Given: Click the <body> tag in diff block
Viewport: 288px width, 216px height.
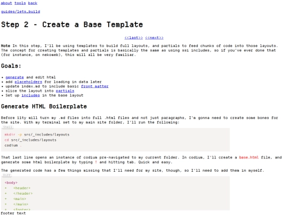Looking at the screenshot, I should pyautogui.click(x=11, y=183).
